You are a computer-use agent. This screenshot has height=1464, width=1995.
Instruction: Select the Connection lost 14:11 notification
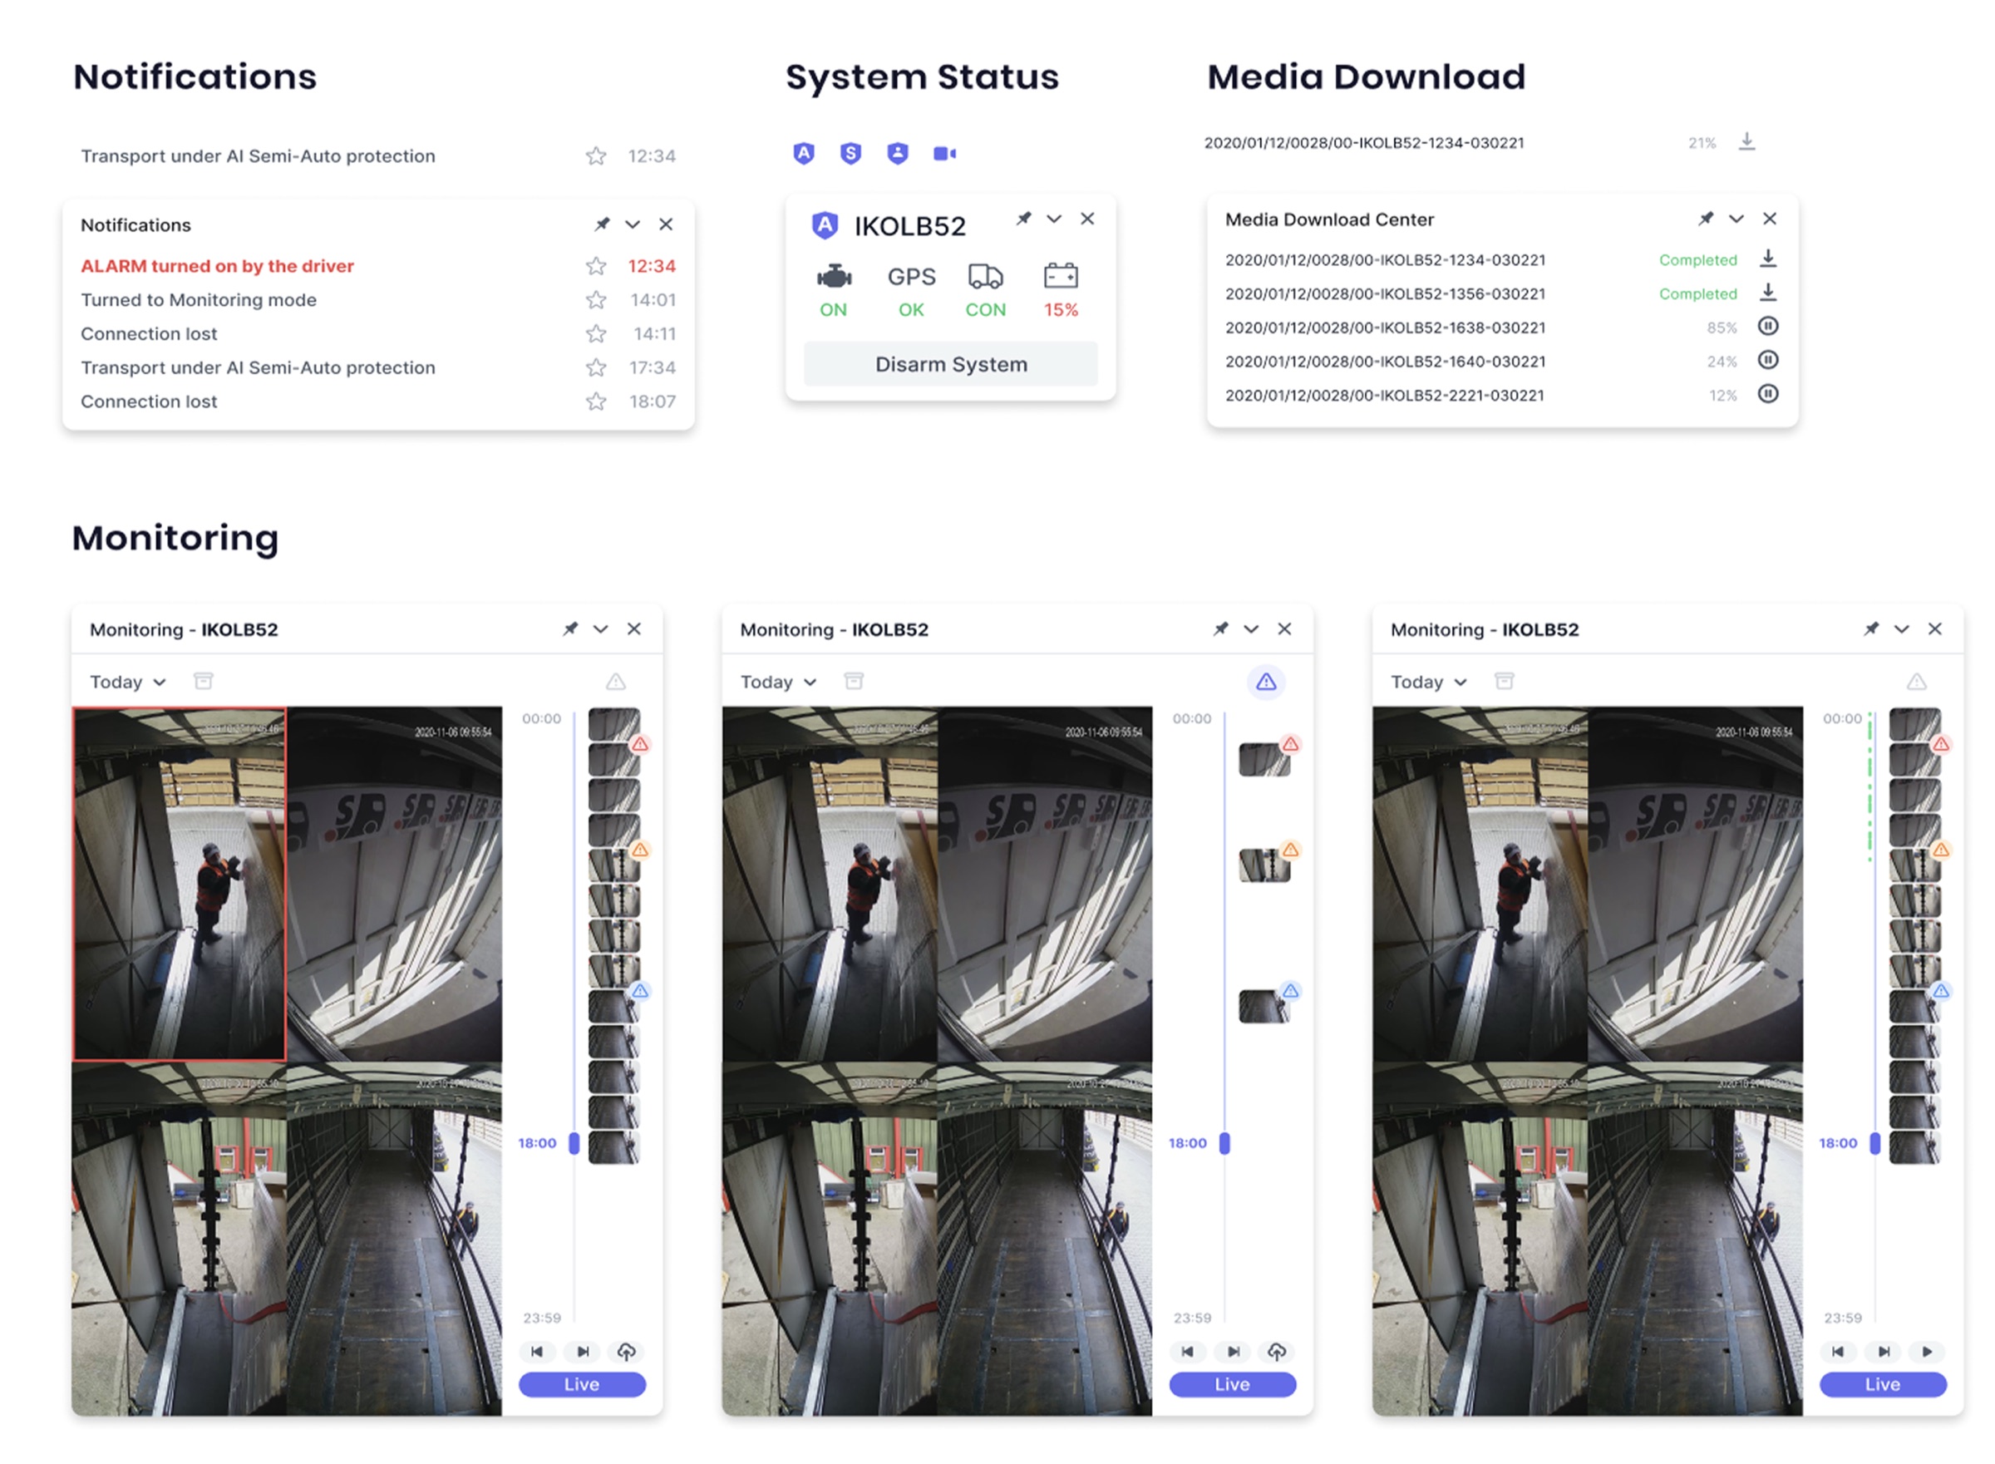(149, 334)
